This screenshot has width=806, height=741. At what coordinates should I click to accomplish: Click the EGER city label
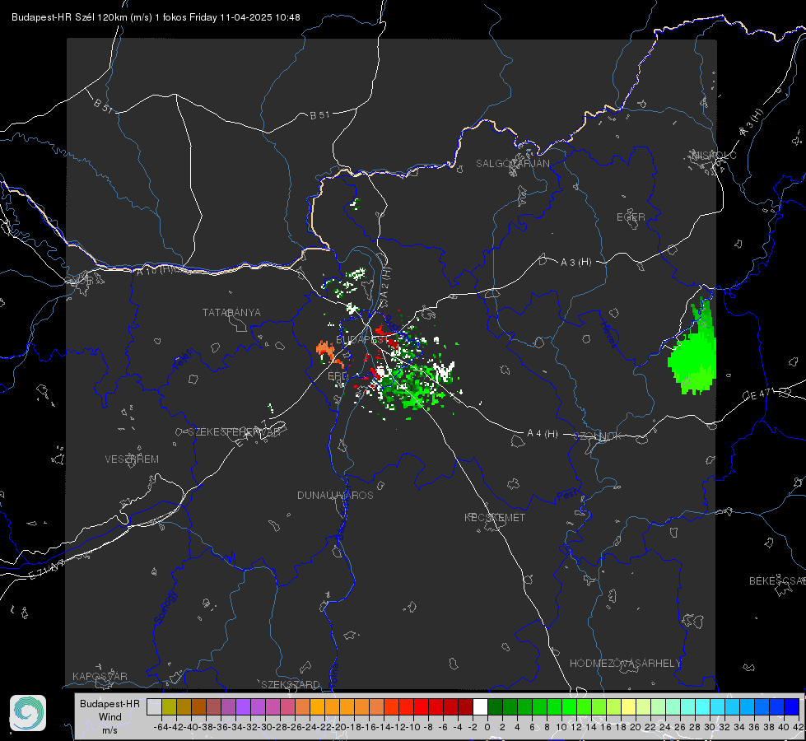(631, 217)
